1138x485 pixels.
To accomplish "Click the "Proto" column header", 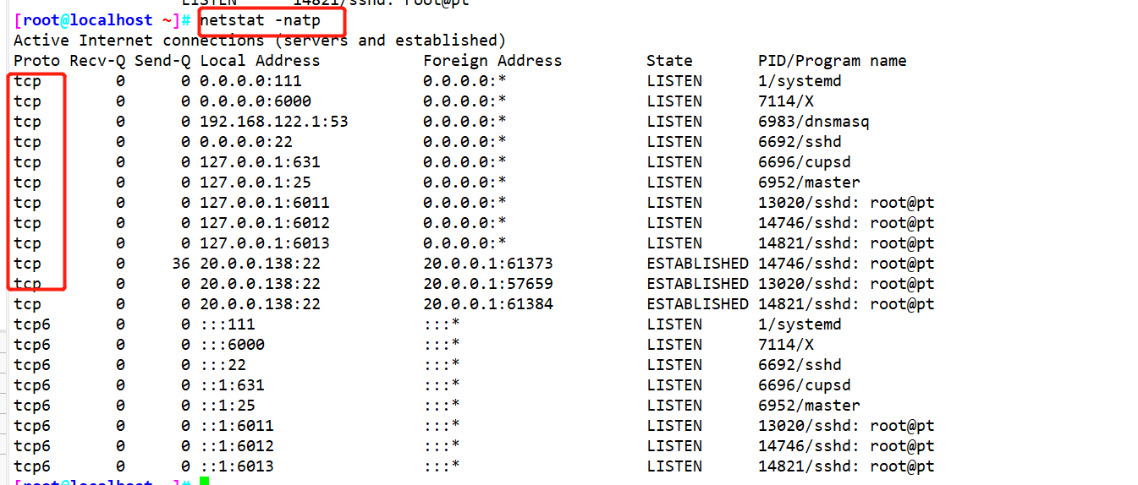I will tap(36, 61).
